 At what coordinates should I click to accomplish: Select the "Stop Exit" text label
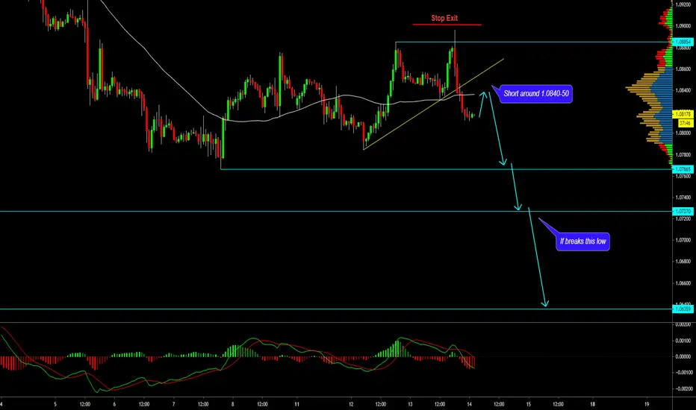tap(444, 18)
